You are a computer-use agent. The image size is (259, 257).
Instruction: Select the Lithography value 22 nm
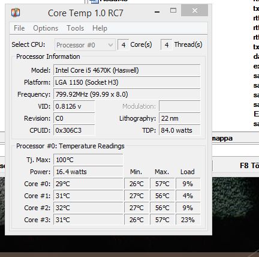tap(180, 118)
